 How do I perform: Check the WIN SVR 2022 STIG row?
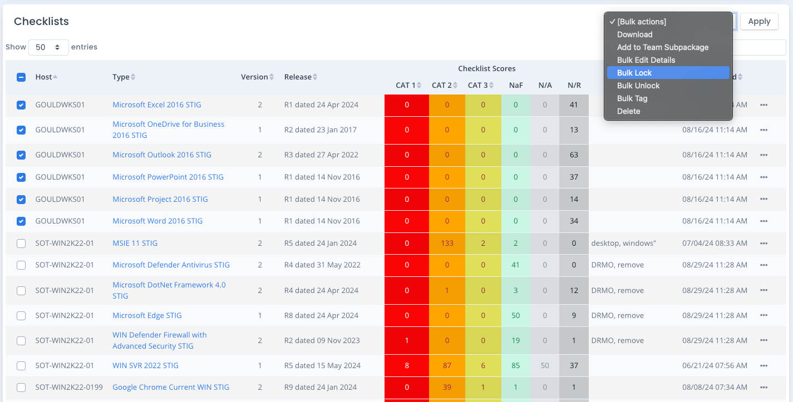coord(21,366)
